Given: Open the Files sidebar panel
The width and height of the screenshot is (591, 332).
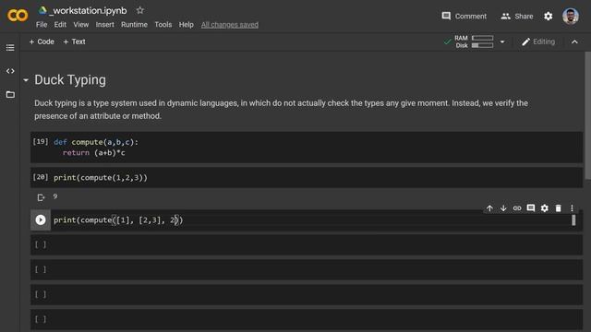Looking at the screenshot, I should click(x=10, y=94).
